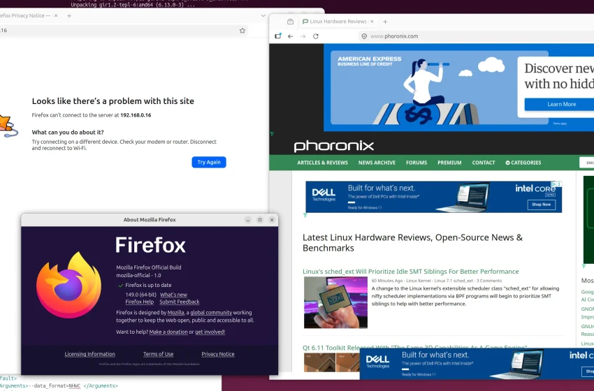Viewport: 594px width, 391px height.
Task: Click the tab overview icon in the Phoronix window
Action: (x=290, y=22)
